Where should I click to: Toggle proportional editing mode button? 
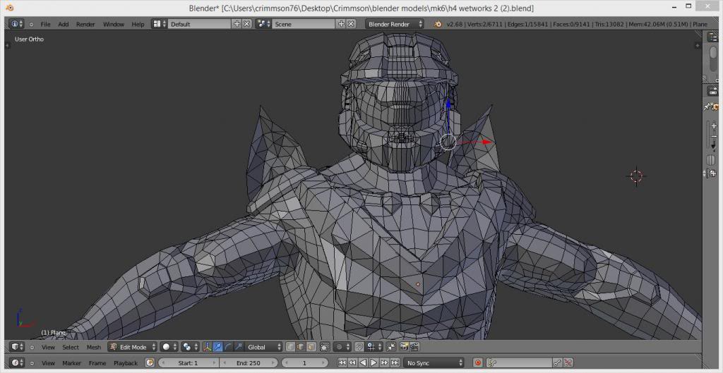point(343,347)
